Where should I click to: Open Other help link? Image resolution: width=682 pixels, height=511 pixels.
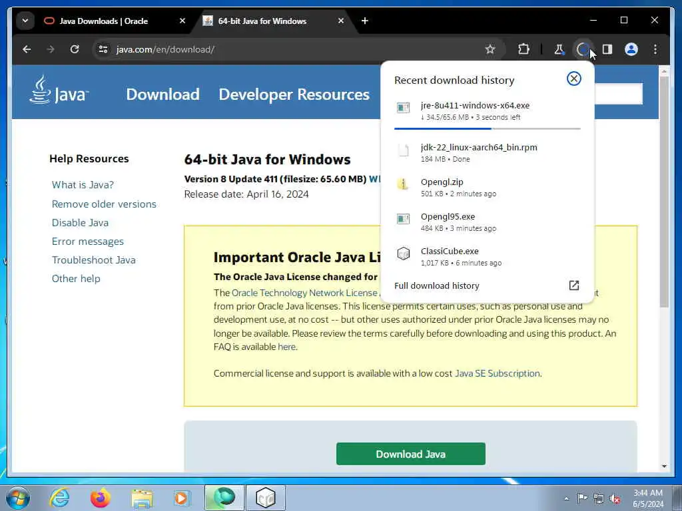(x=76, y=279)
